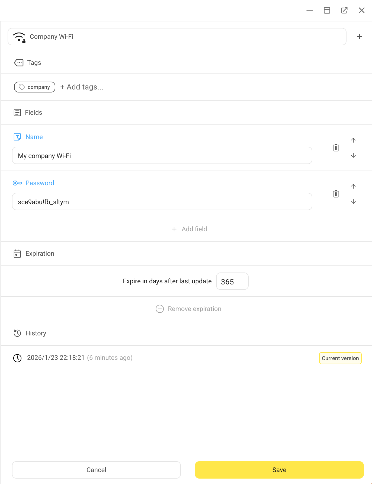Click the plus icon next to entry title
The image size is (372, 484).
coord(360,37)
